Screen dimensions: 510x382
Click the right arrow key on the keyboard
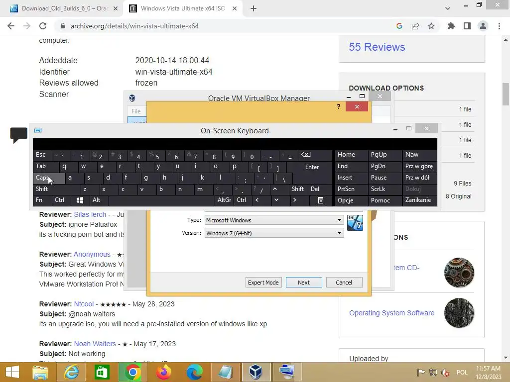pos(295,200)
